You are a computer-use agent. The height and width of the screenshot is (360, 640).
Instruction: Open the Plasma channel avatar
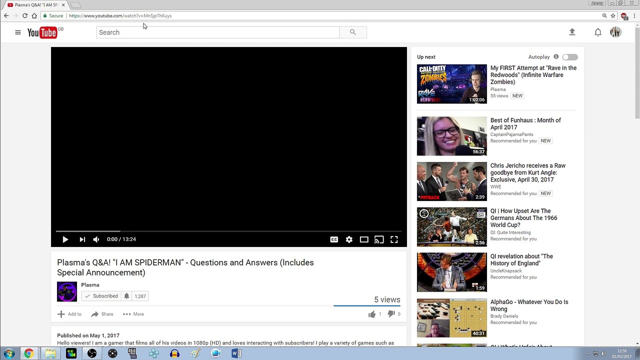point(67,291)
